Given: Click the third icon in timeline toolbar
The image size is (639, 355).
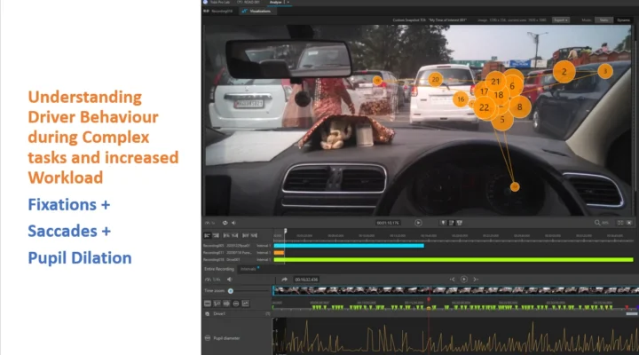Looking at the screenshot, I should pos(226,235).
